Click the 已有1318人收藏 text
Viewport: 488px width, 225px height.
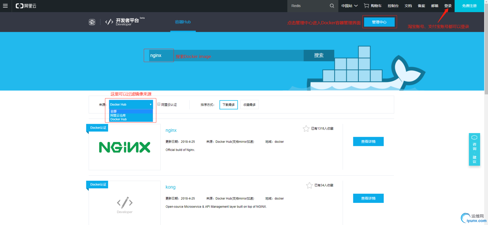coord(322,129)
